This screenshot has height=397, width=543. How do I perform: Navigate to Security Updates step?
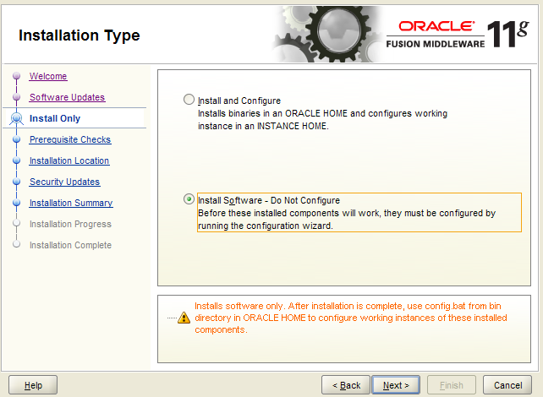[64, 182]
